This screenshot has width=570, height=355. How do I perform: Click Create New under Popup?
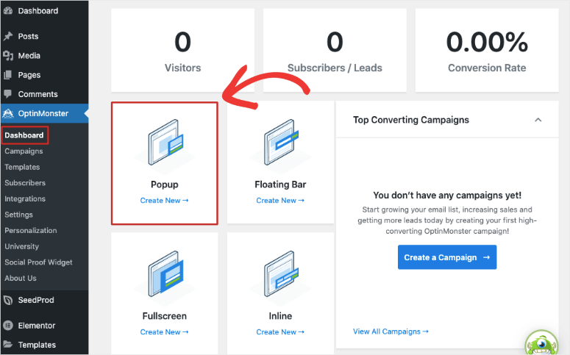point(164,201)
